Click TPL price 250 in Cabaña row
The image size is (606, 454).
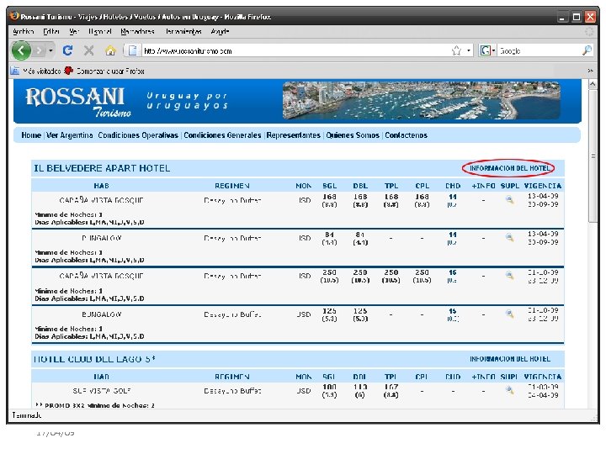tap(391, 272)
